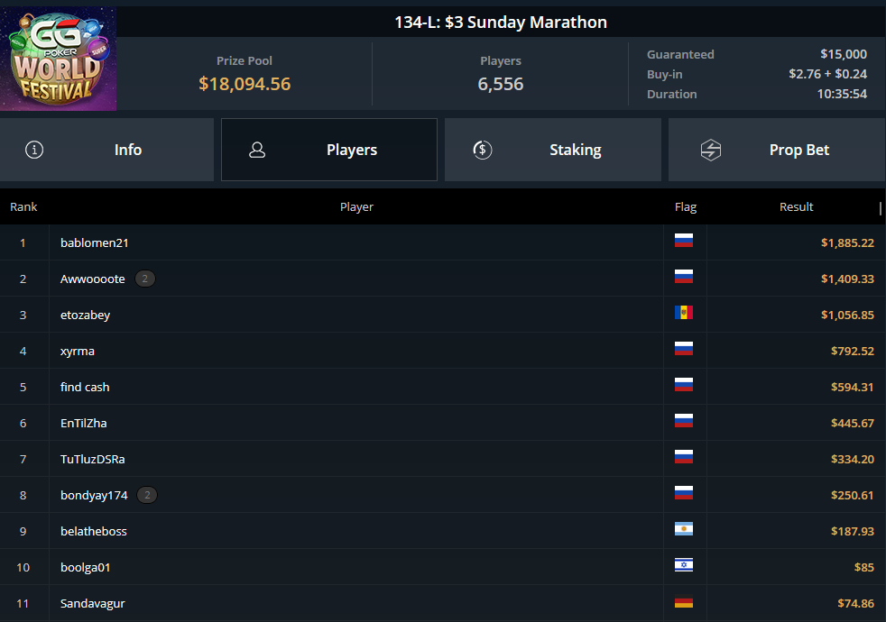Click the Moldova flag next to etozabey

(x=684, y=313)
